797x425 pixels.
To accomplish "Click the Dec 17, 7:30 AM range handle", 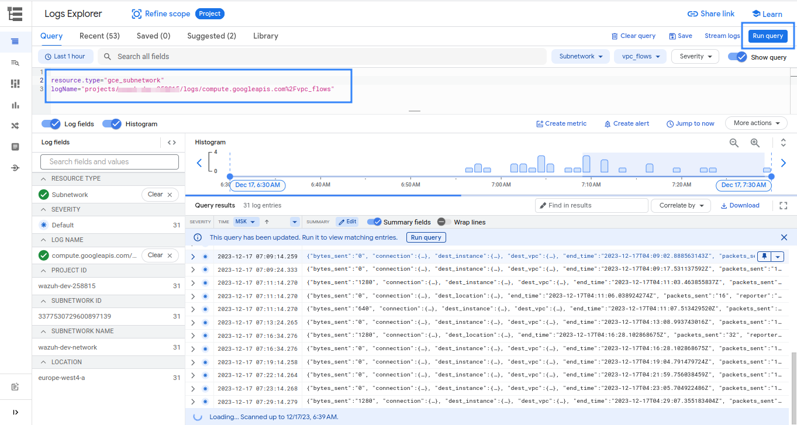I will 743,185.
